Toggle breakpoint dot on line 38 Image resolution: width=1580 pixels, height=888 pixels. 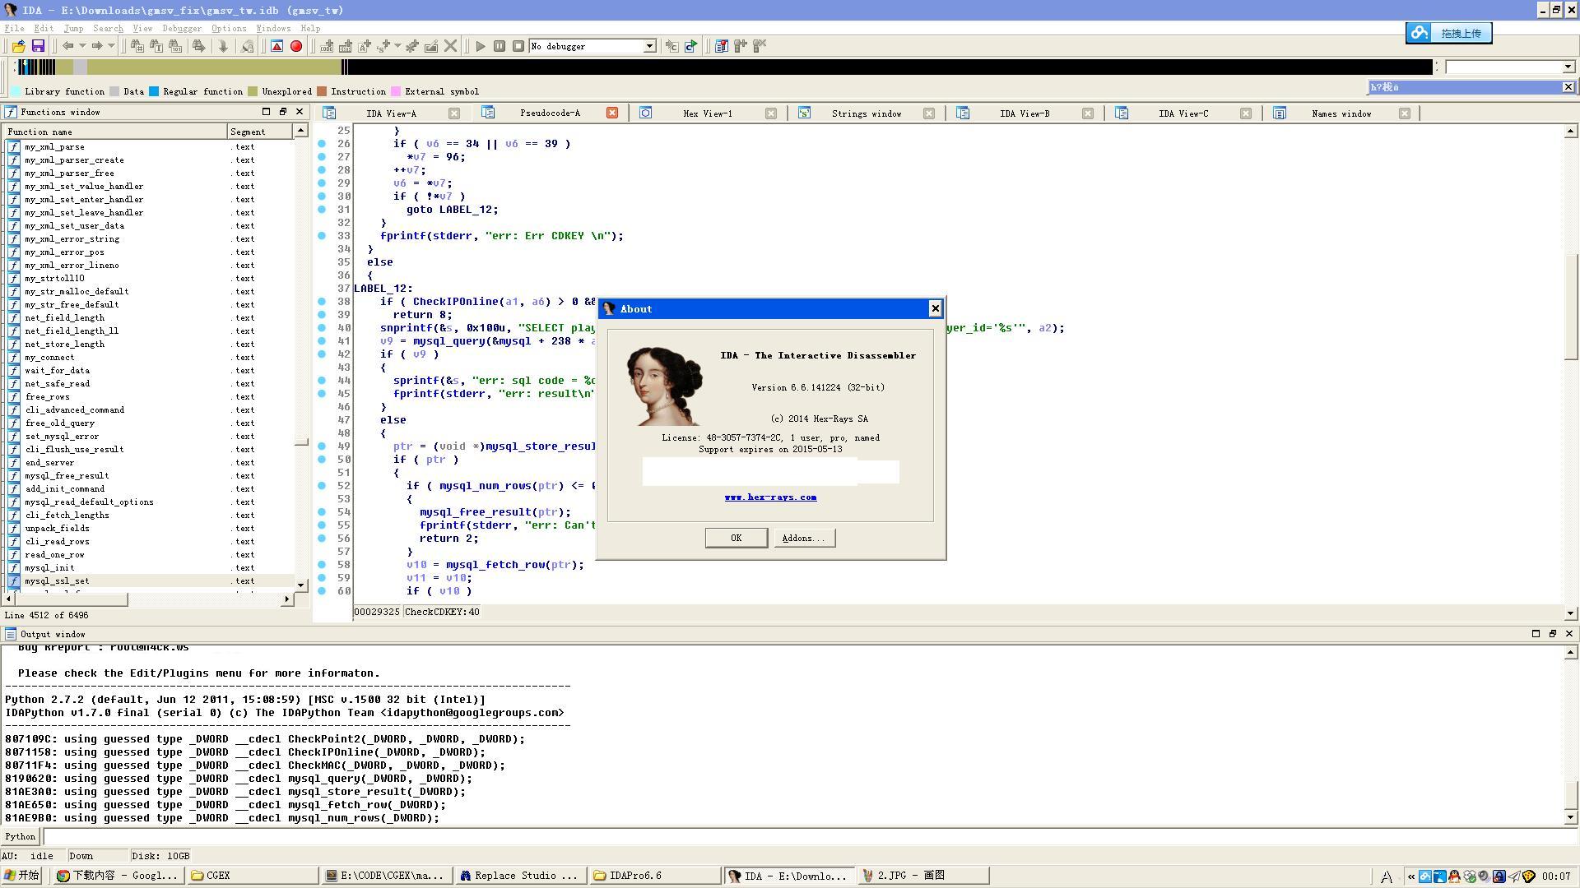point(322,302)
